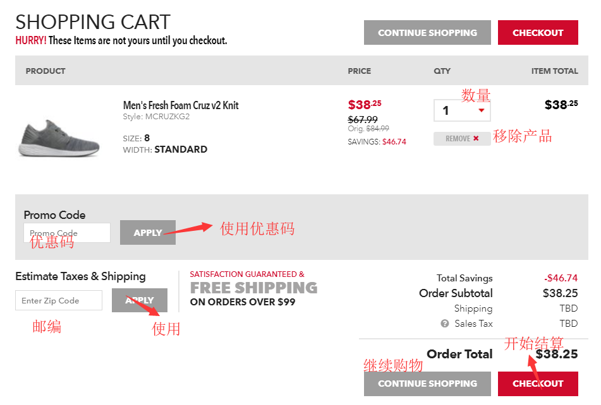Click the QTY column header
This screenshot has height=405, width=601.
point(442,71)
